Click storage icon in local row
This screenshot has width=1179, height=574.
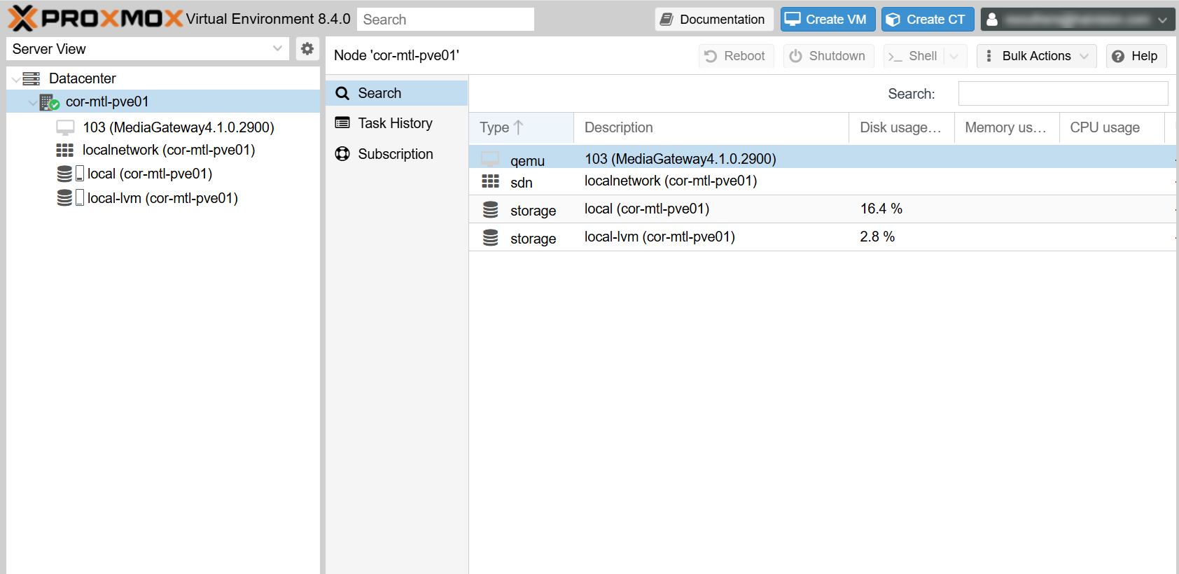[x=491, y=209]
